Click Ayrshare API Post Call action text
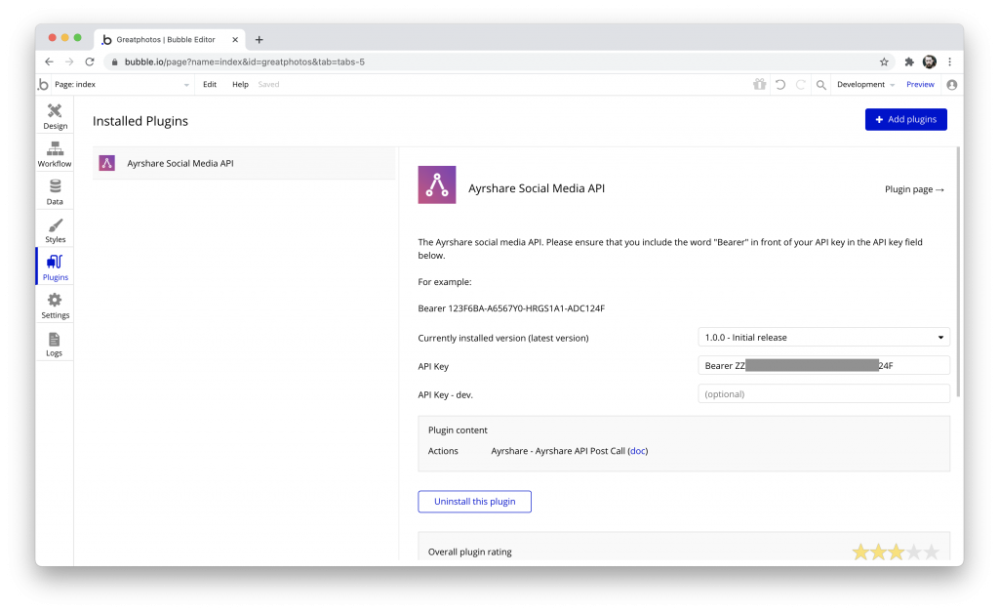Image resolution: width=999 pixels, height=613 pixels. pos(558,451)
